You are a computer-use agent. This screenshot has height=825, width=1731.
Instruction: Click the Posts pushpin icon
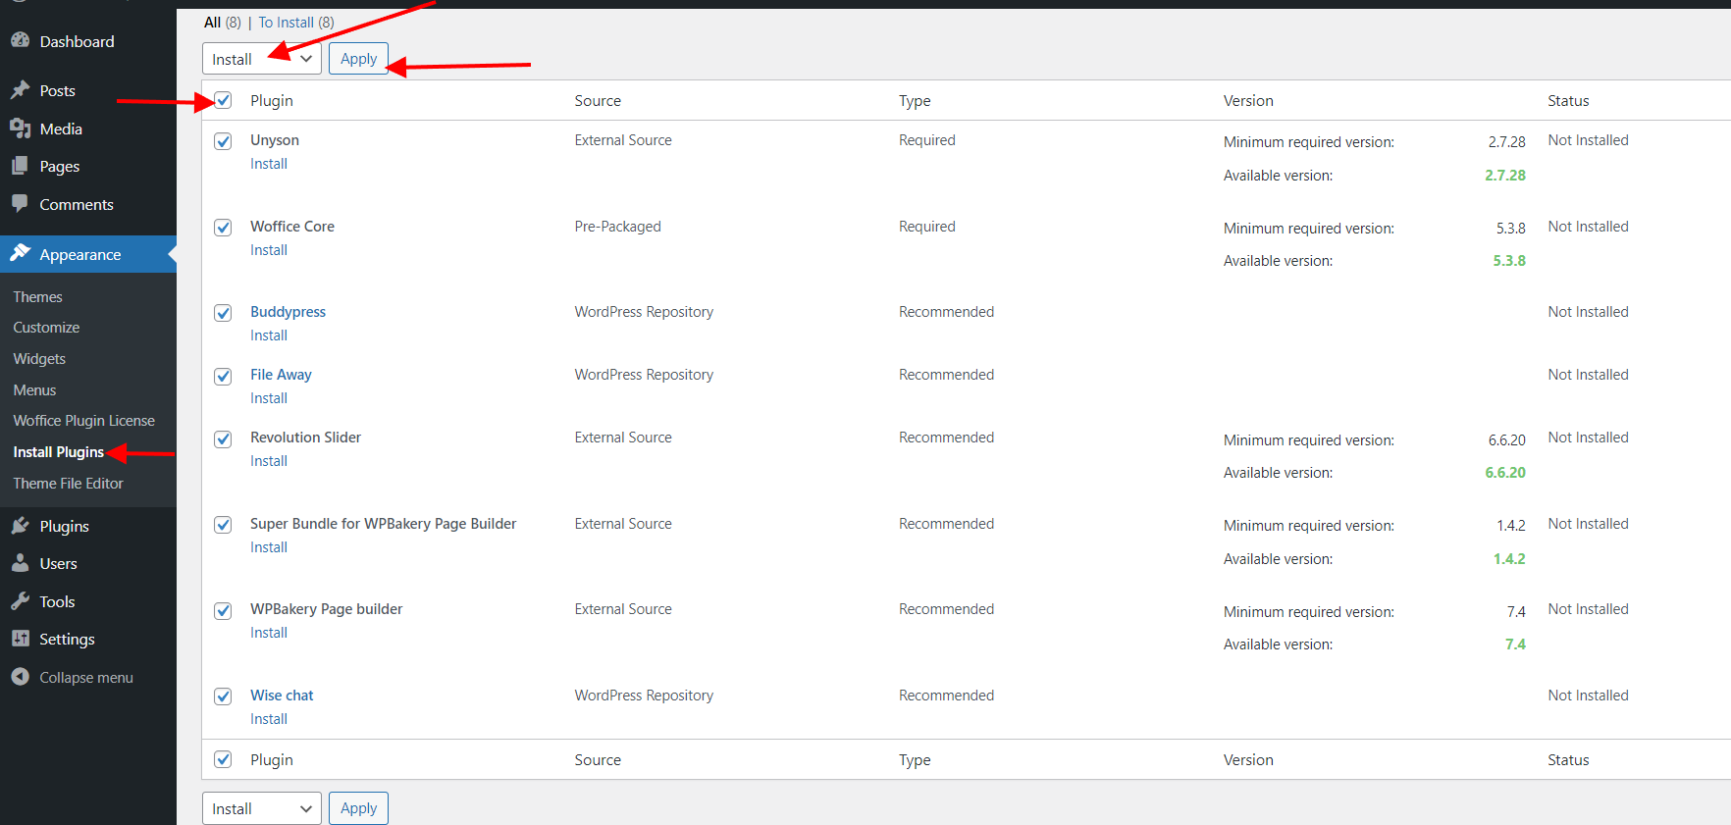pos(20,90)
